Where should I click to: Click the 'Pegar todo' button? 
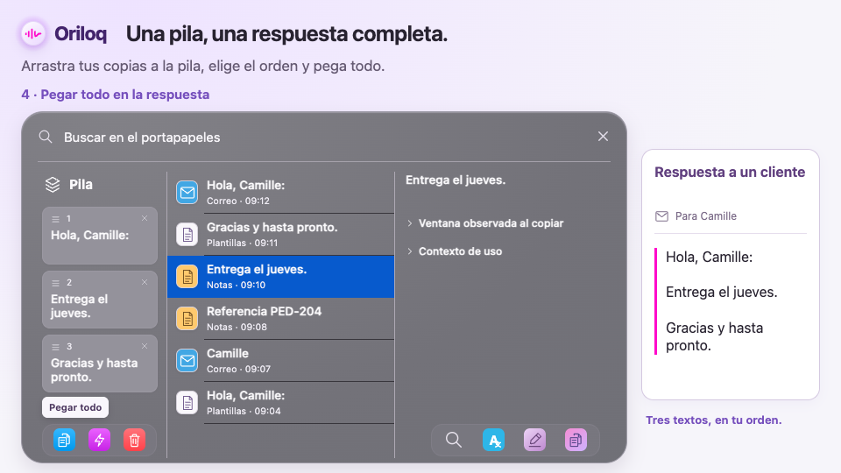(75, 407)
